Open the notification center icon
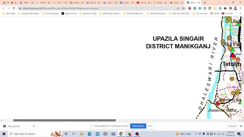244x137 pixels. pyautogui.click(x=239, y=134)
